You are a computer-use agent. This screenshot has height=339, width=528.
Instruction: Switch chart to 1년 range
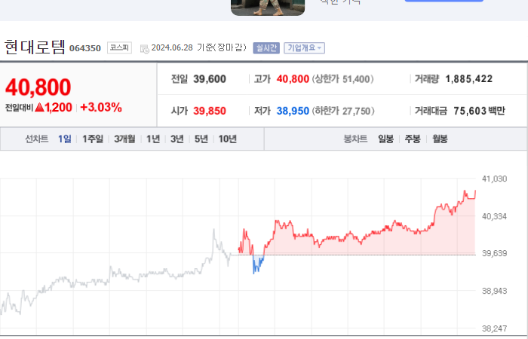coord(153,139)
